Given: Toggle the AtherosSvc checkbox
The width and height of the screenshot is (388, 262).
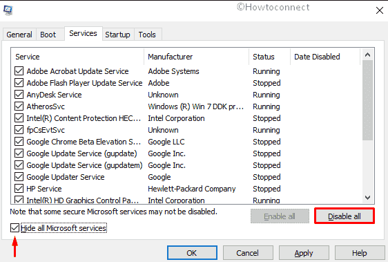Looking at the screenshot, I should click(19, 106).
